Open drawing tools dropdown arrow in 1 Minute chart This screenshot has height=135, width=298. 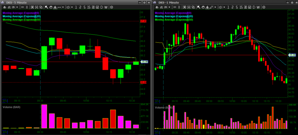pyautogui.click(x=215, y=7)
